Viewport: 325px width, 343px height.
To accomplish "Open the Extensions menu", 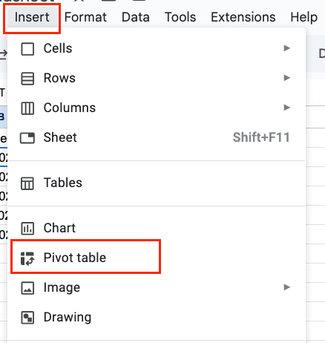I will 243,17.
